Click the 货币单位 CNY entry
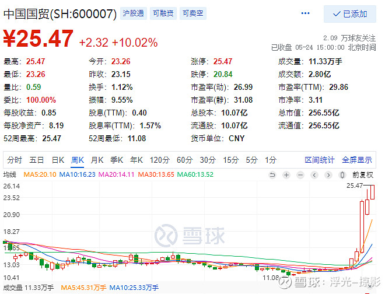392x294 pixels. 218,138
